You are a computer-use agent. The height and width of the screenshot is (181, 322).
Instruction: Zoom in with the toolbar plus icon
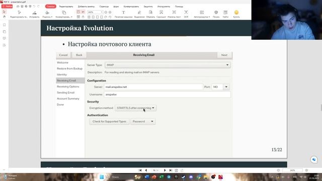coord(110,12)
